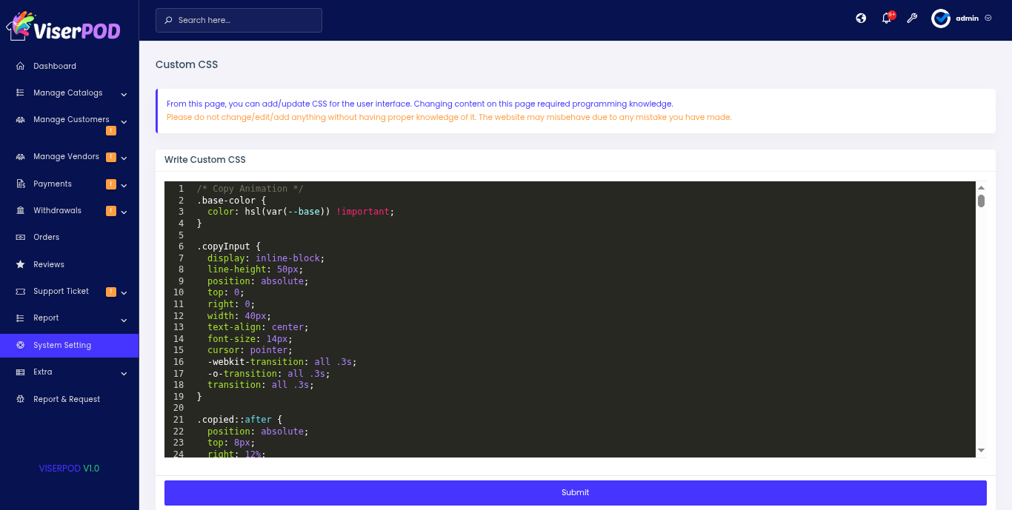
Task: Click the globe icon in top bar
Action: pyautogui.click(x=861, y=19)
